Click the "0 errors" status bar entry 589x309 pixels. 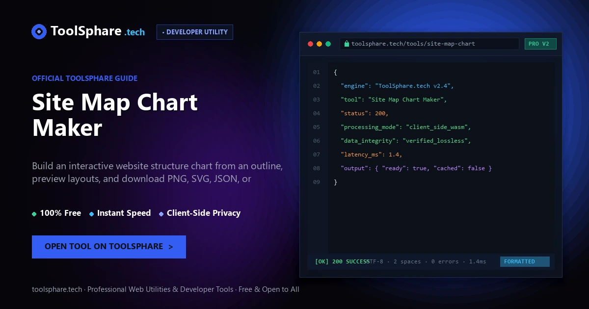[445, 261]
